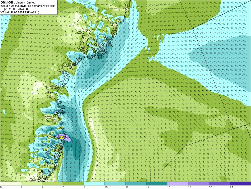Click the 12–14 m/s teal legend swatch
This screenshot has height=189, width=251.
pyautogui.click(x=136, y=183)
